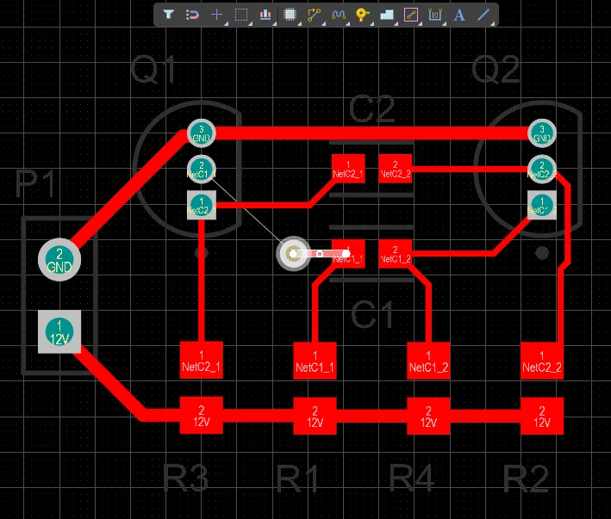The width and height of the screenshot is (611, 519).
Task: Select the vertical track from Q1 pad 1 to R3
Action: (x=202, y=280)
